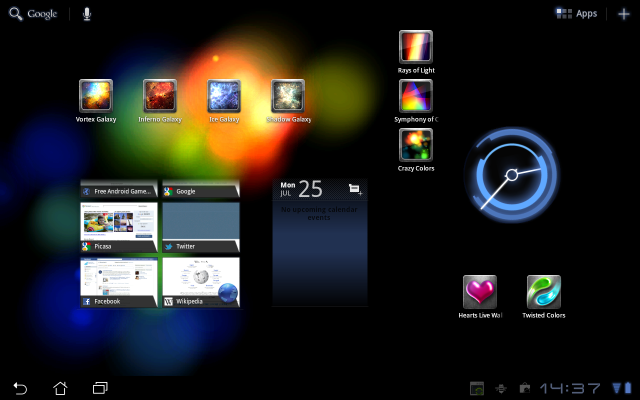Open Hearts Live Wallpaper
This screenshot has height=400, width=640.
(x=479, y=291)
